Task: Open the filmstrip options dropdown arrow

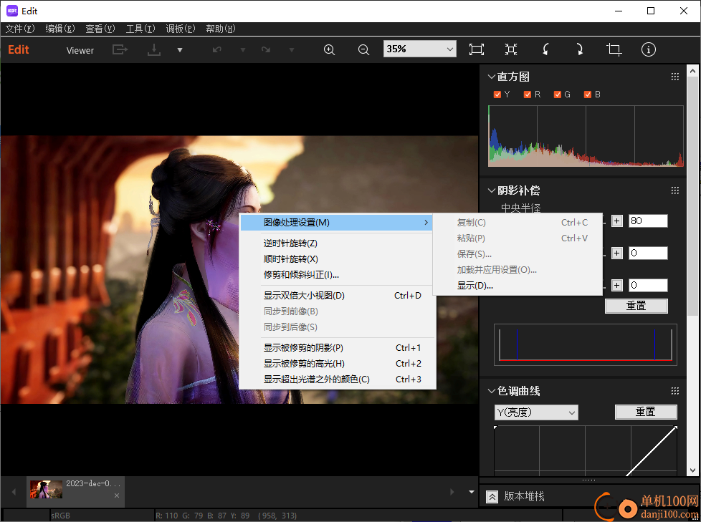Action: pyautogui.click(x=471, y=492)
